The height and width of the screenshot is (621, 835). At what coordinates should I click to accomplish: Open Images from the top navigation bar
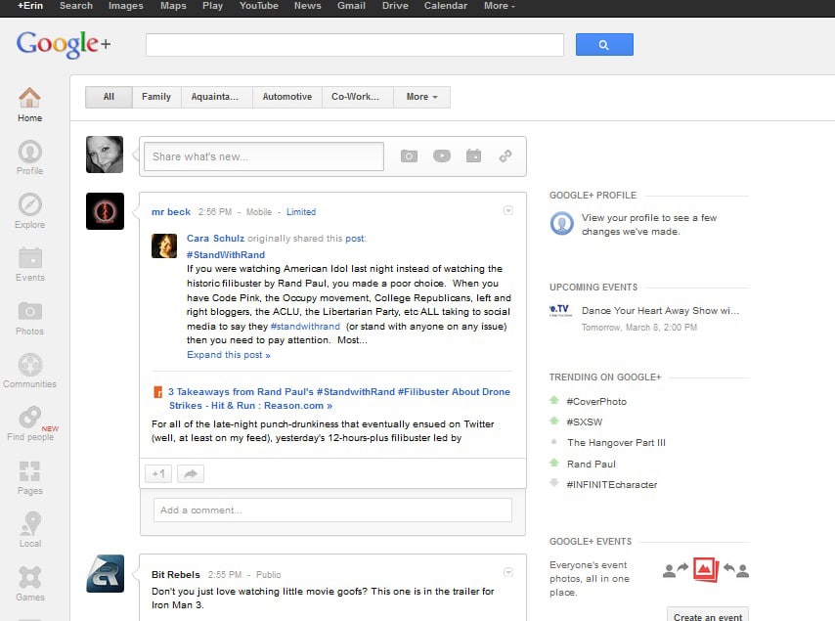(125, 6)
